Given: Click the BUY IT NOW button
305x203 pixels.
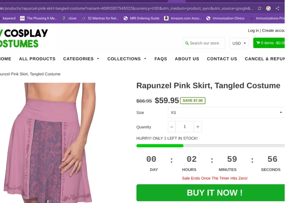Looking at the screenshot, I should pos(215,192).
